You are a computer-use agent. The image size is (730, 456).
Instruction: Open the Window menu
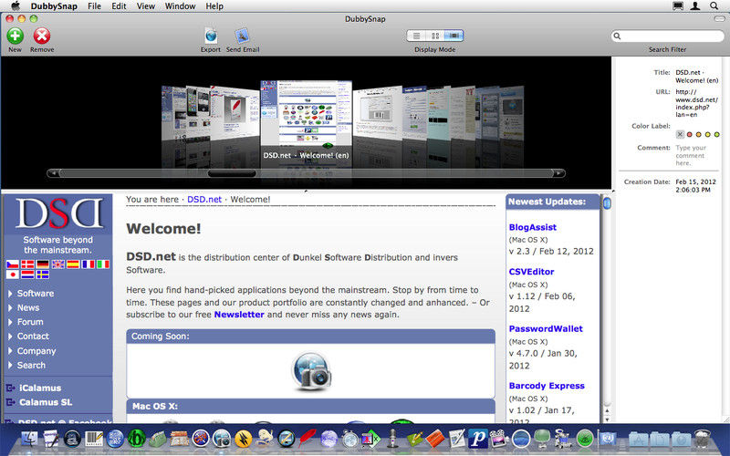[x=180, y=6]
